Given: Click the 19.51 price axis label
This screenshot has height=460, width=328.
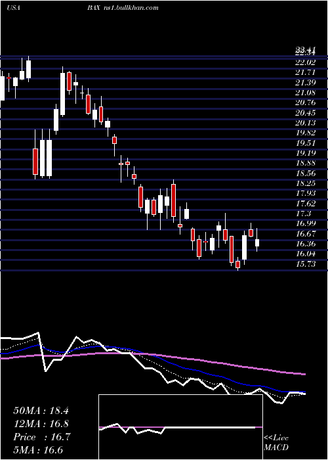Looking at the screenshot, I should pyautogui.click(x=305, y=143).
